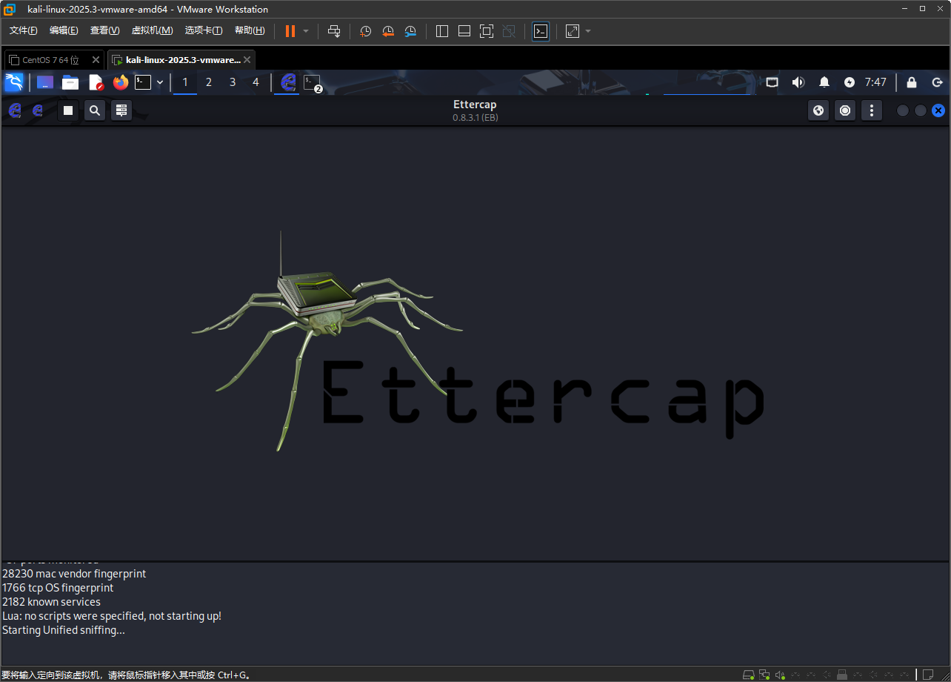Click the stretch guest display icon
Viewport: 951px width, 682px height.
coord(573,30)
